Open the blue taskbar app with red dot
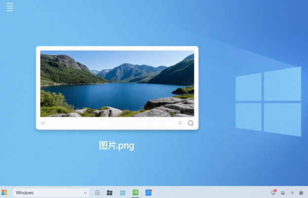The height and width of the screenshot is (198, 308). 149,193
